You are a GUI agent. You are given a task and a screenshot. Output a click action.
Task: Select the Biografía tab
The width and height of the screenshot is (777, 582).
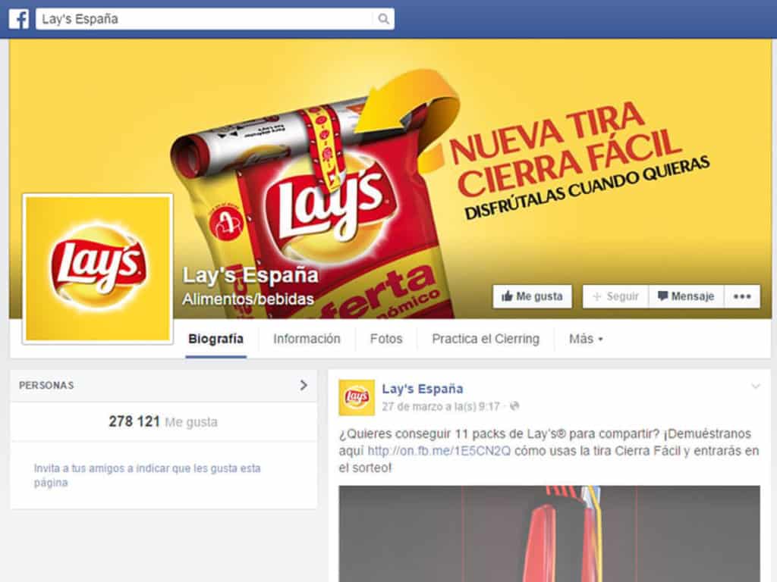pos(215,339)
